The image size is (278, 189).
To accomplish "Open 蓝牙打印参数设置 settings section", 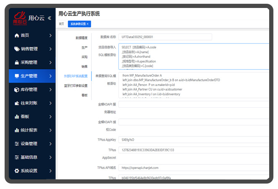I will tap(76, 85).
